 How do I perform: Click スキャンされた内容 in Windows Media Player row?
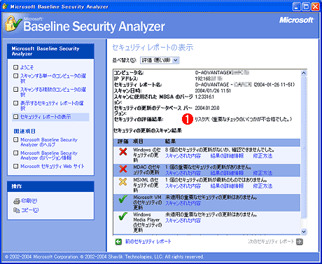(x=183, y=221)
